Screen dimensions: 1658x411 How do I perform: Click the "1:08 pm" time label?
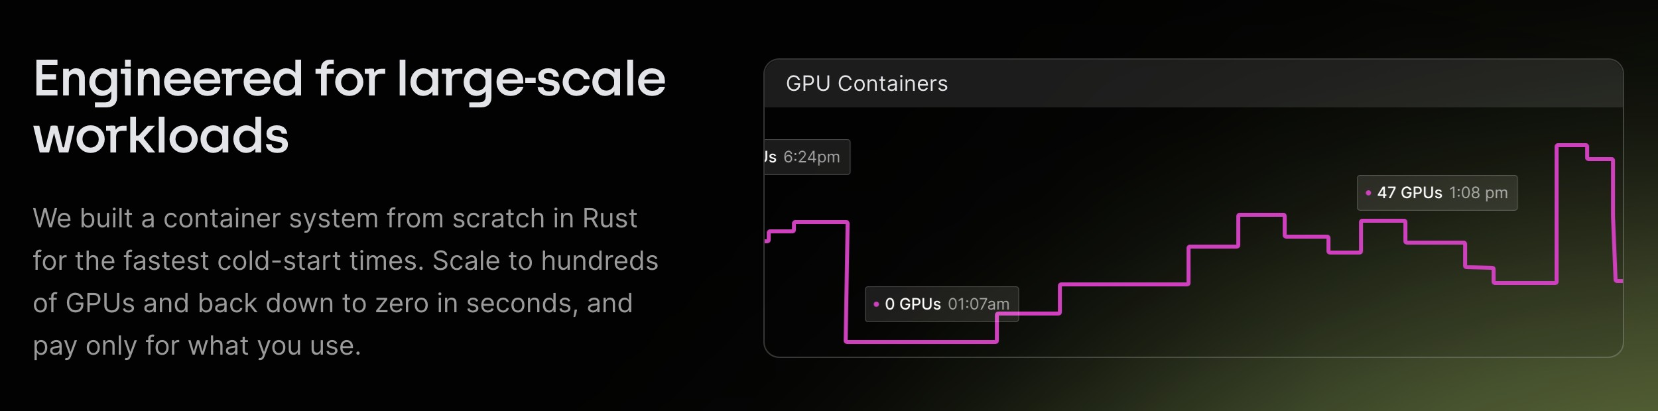point(1478,193)
